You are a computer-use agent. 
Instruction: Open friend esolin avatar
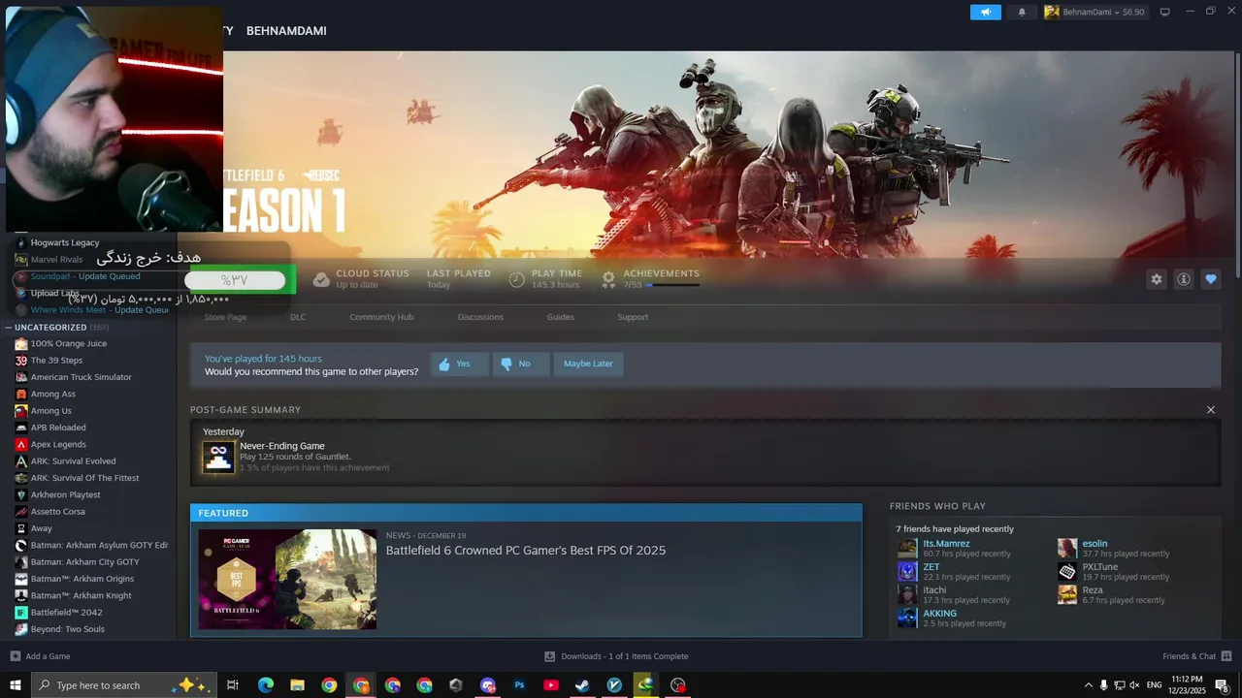[1067, 548]
